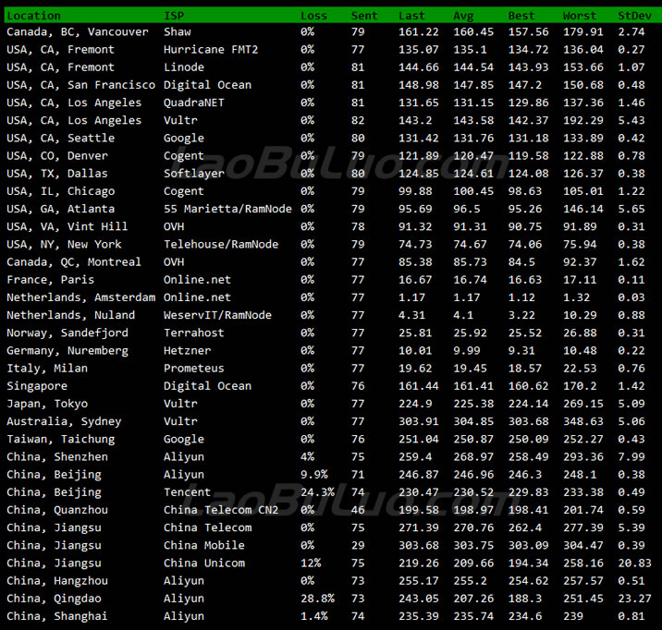Image resolution: width=662 pixels, height=630 pixels.
Task: Click China, Hangzhou location
Action: pyautogui.click(x=57, y=581)
